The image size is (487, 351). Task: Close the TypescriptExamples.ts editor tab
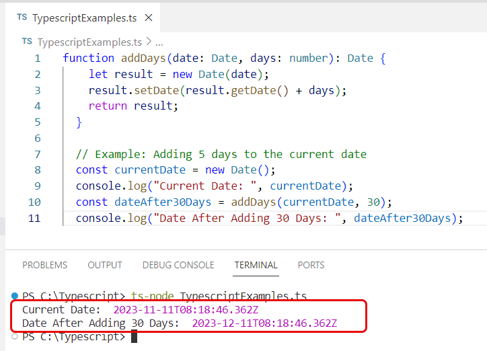click(x=149, y=17)
